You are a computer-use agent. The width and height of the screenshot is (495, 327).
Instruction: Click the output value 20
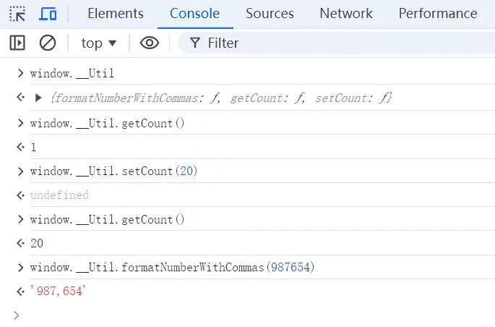click(37, 244)
